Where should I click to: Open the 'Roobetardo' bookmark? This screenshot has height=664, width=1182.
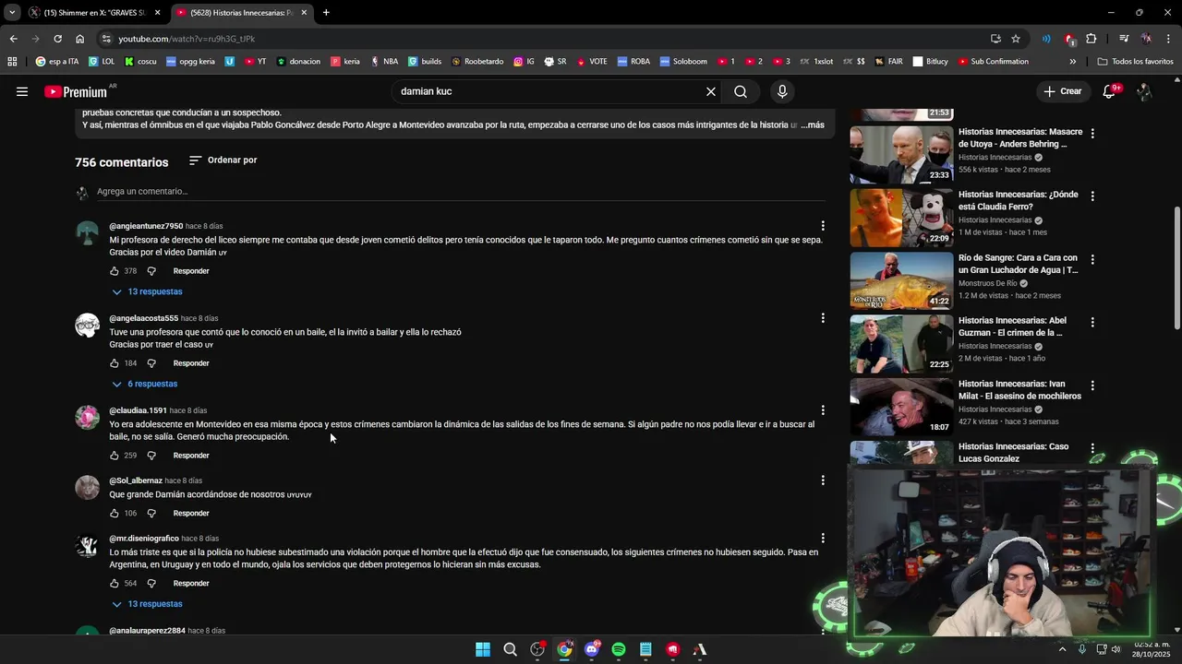point(477,62)
